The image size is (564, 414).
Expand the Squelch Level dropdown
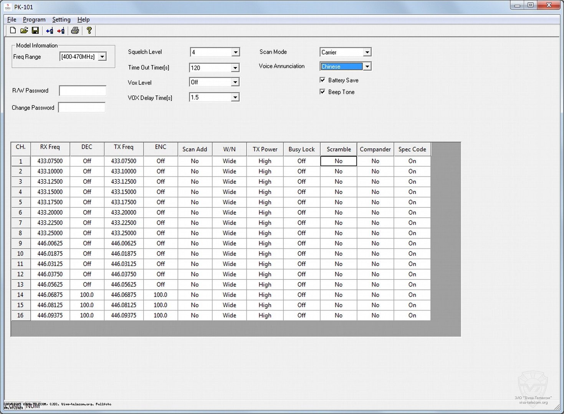click(x=235, y=52)
